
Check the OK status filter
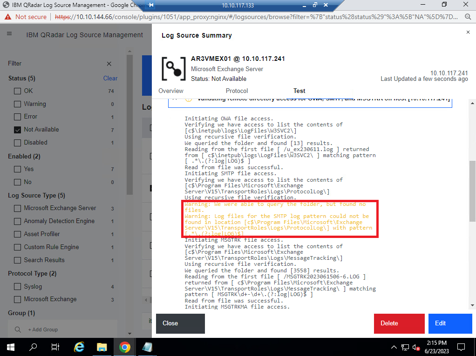[x=18, y=91]
